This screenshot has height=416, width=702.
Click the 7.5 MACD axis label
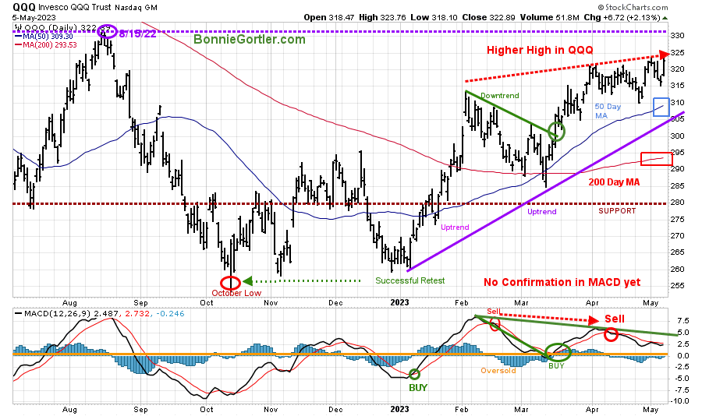click(682, 321)
